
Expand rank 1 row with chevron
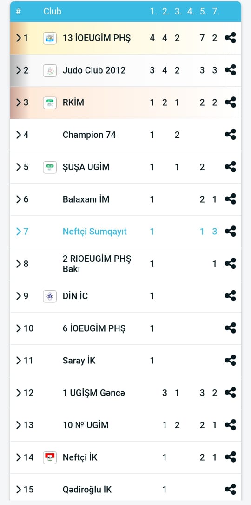tap(19, 38)
